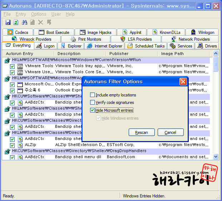Open the File menu
Image resolution: width=222 pixels, height=201 pixels.
[x=7, y=14]
